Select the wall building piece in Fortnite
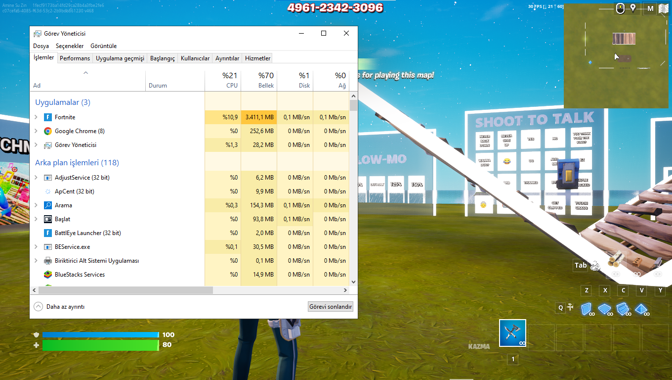Image resolution: width=672 pixels, height=380 pixels. (x=586, y=309)
